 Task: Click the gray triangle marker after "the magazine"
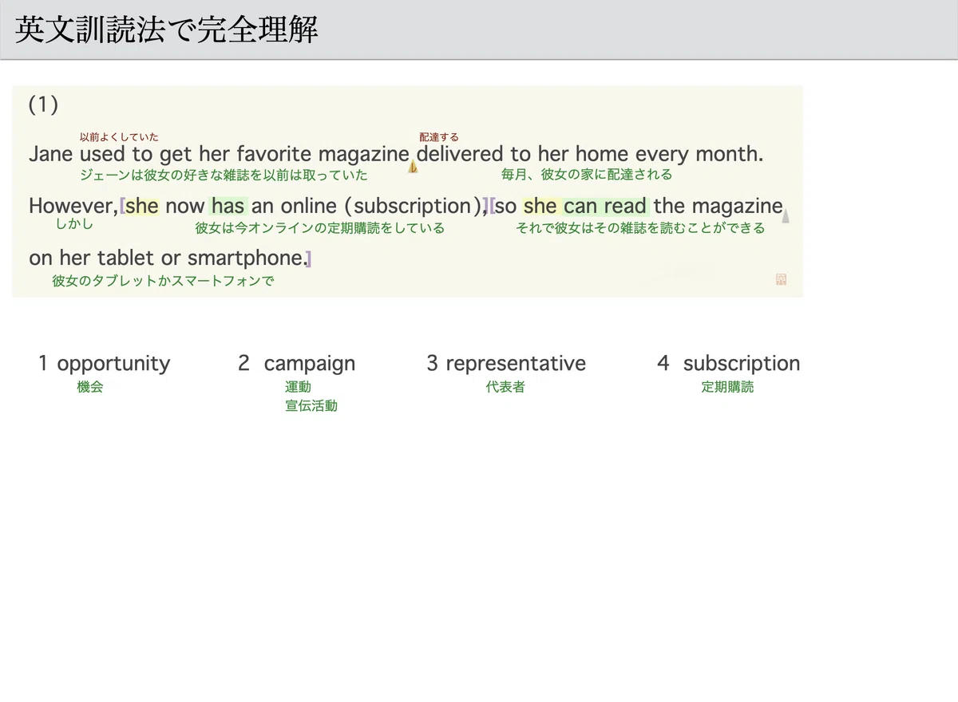tap(786, 215)
